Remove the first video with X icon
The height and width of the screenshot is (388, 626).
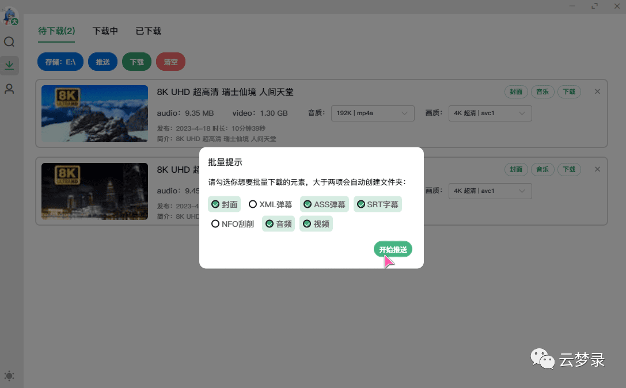(597, 92)
